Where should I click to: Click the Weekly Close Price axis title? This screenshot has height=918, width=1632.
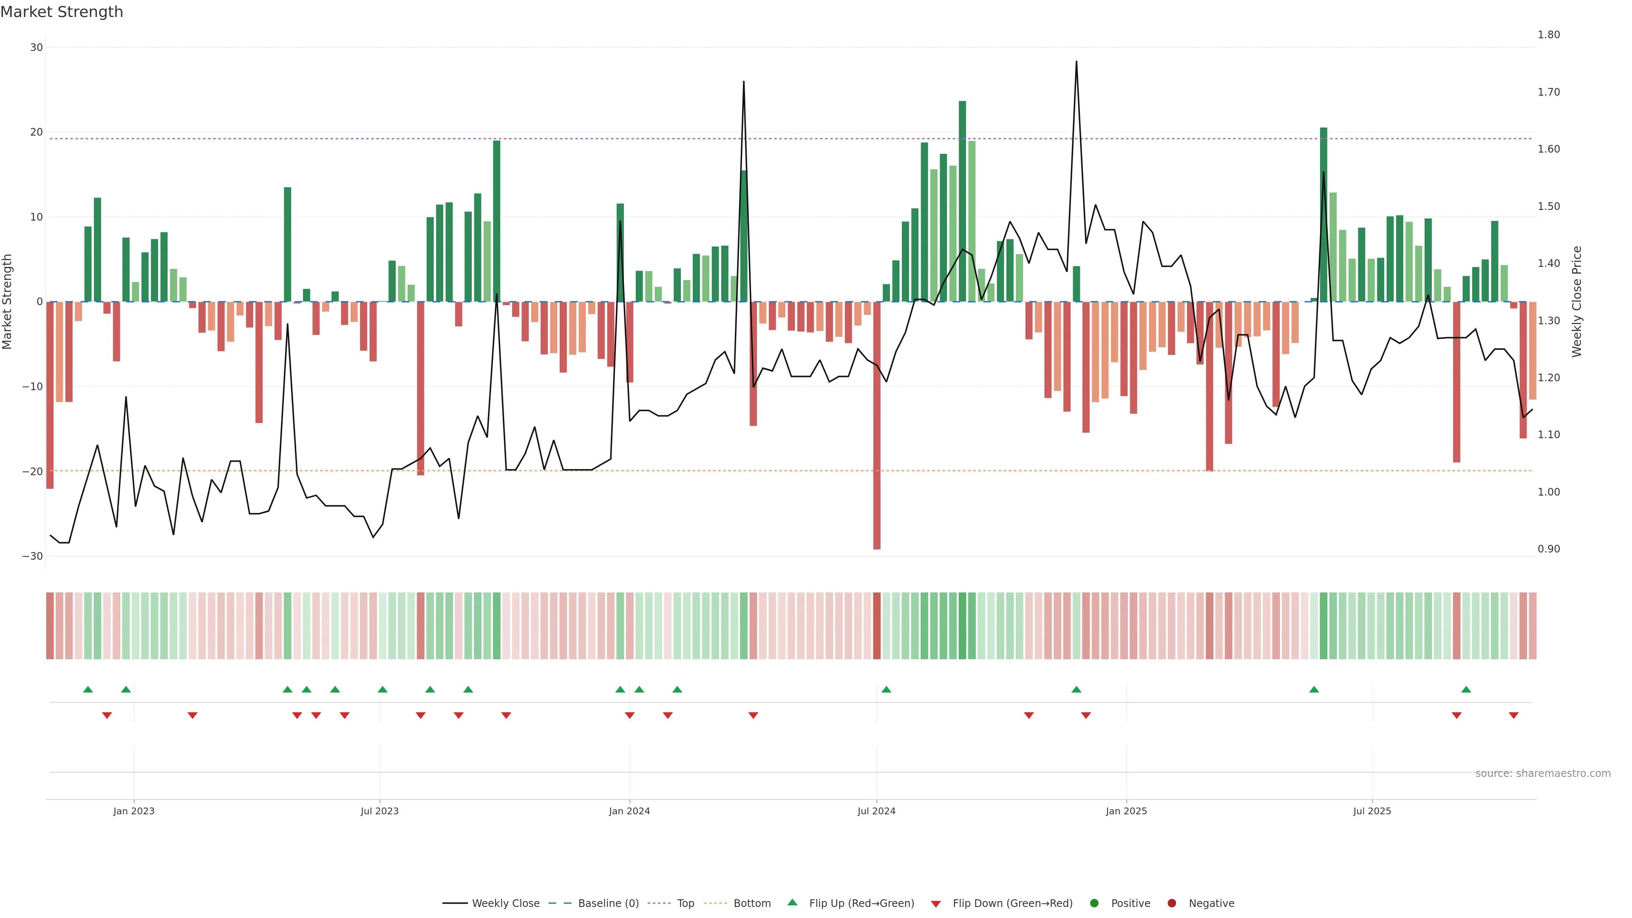tap(1577, 302)
